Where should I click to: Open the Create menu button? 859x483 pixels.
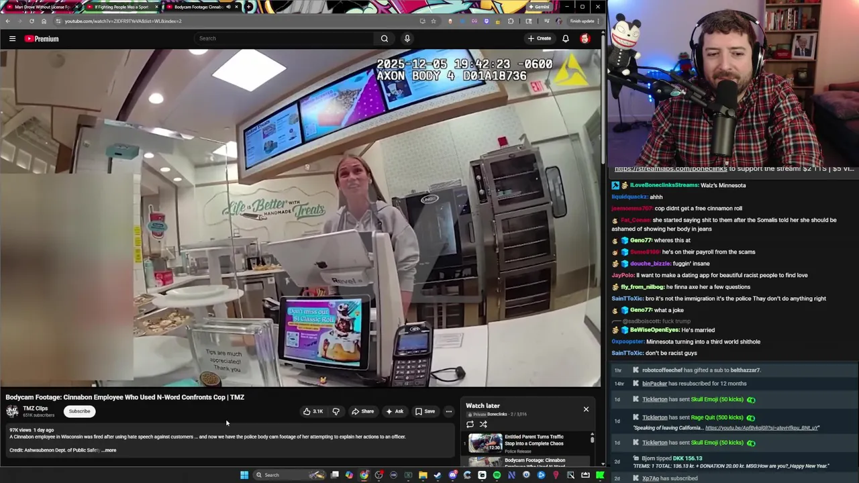tap(539, 38)
